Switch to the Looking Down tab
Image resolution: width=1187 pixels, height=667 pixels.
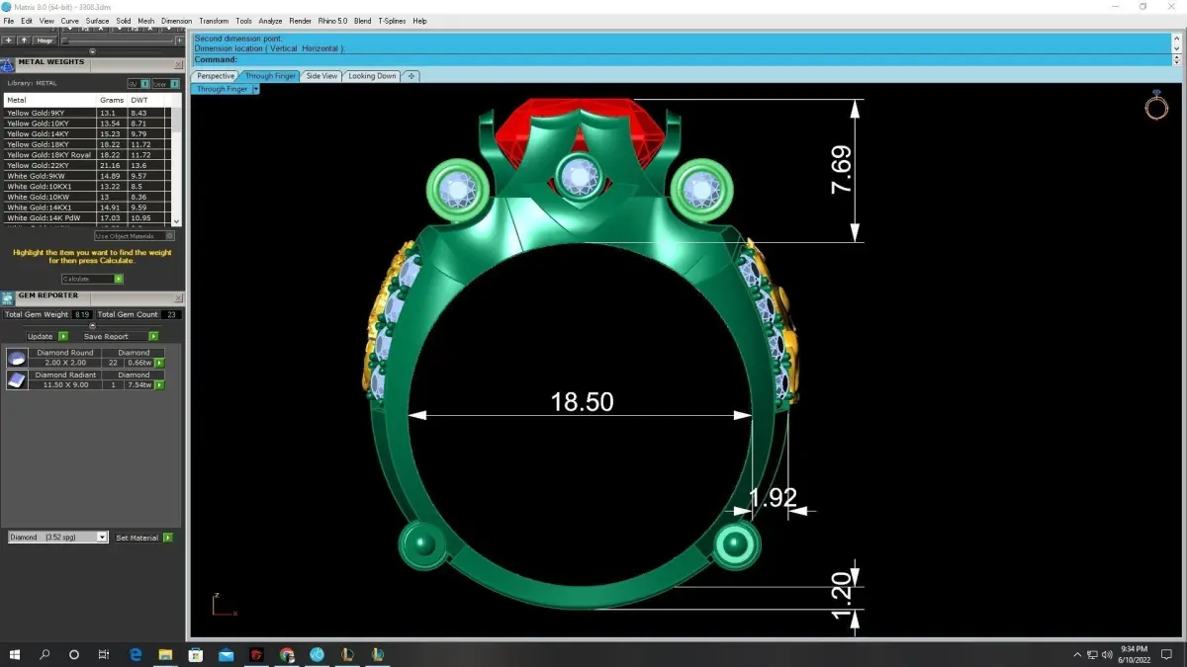(x=372, y=76)
